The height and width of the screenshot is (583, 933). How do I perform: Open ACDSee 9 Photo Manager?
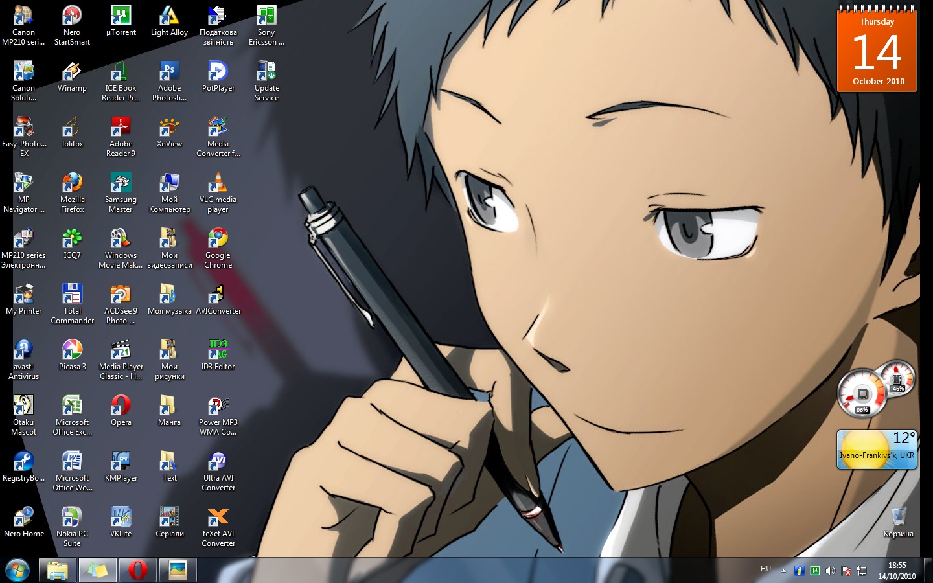pos(121,304)
